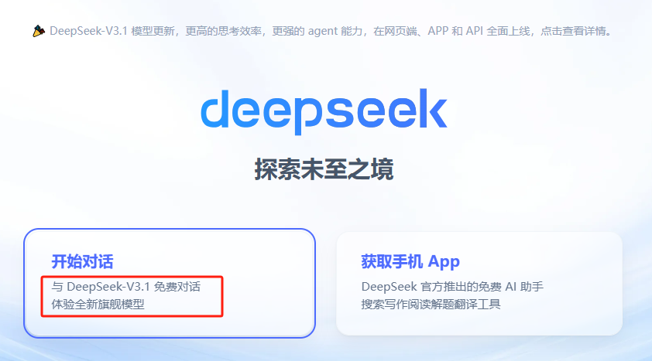Click the 开始对话 heading text
The image size is (652, 361).
(82, 262)
